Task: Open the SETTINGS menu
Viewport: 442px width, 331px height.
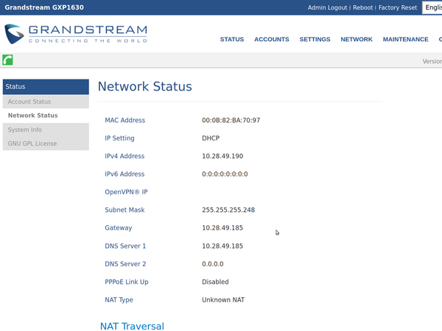Action: click(315, 39)
